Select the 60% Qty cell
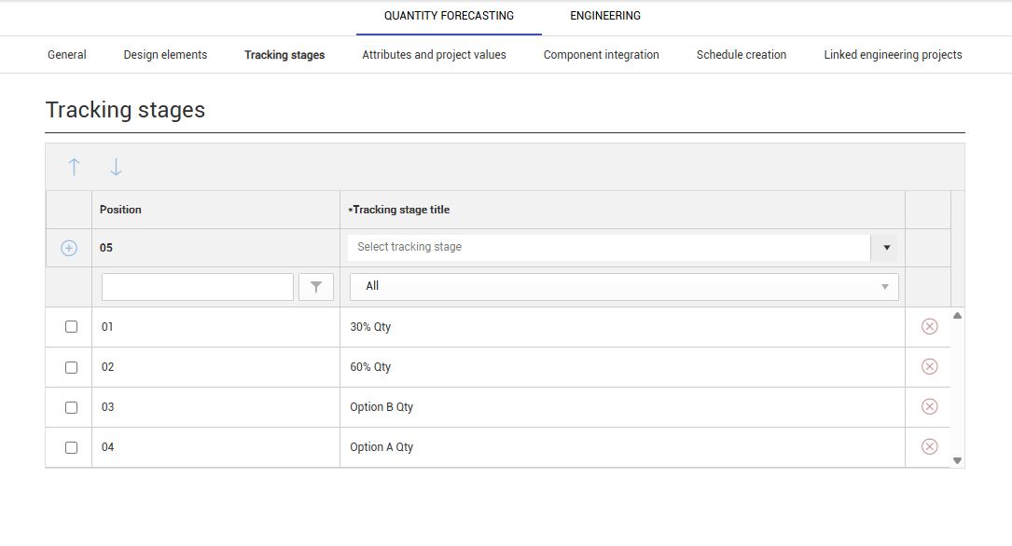The width and height of the screenshot is (1012, 546). pos(622,367)
